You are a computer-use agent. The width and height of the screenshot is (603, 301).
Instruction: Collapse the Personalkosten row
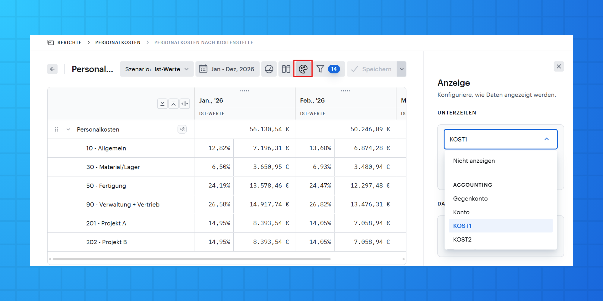point(68,129)
